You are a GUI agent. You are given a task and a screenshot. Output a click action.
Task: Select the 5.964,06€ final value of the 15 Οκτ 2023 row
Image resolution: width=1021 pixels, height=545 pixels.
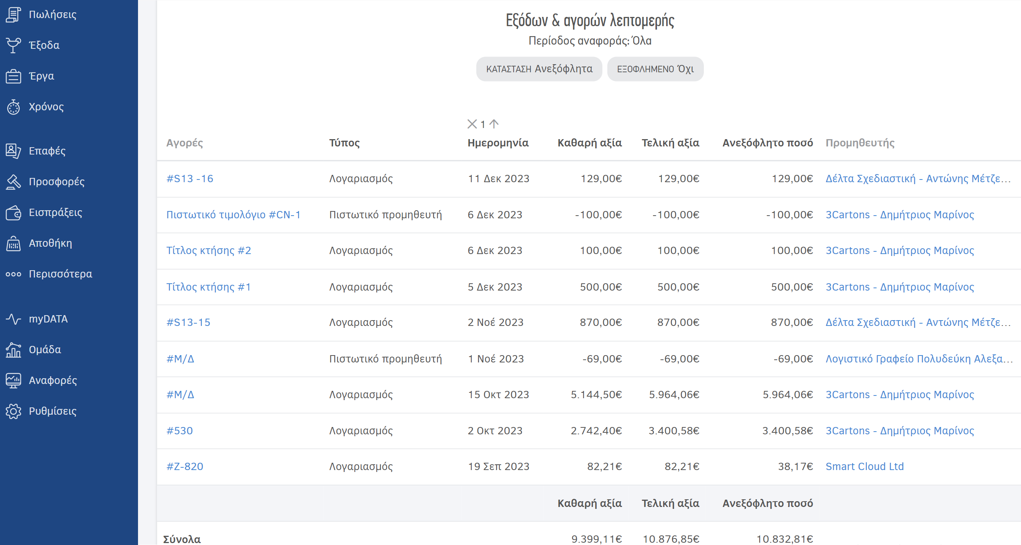[674, 395]
